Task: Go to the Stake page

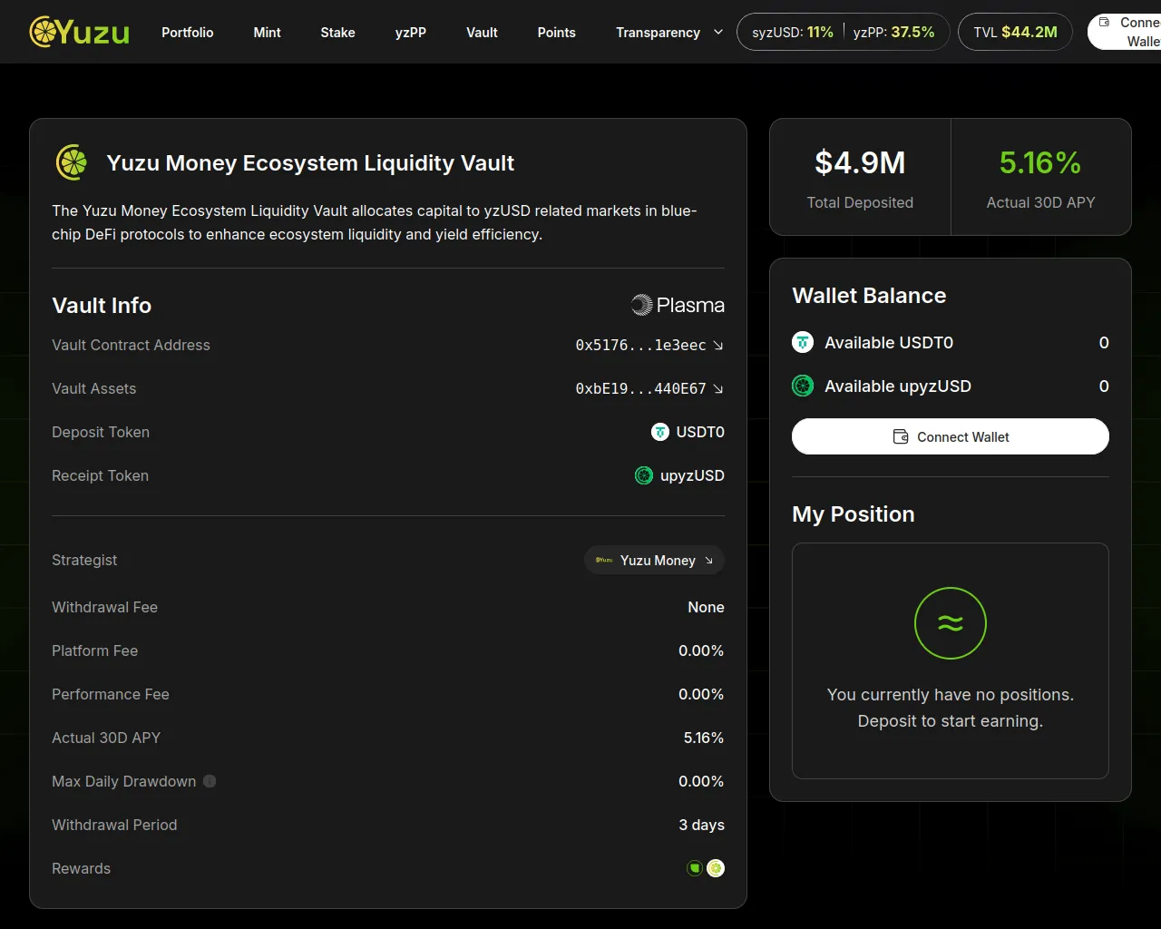Action: (x=337, y=32)
